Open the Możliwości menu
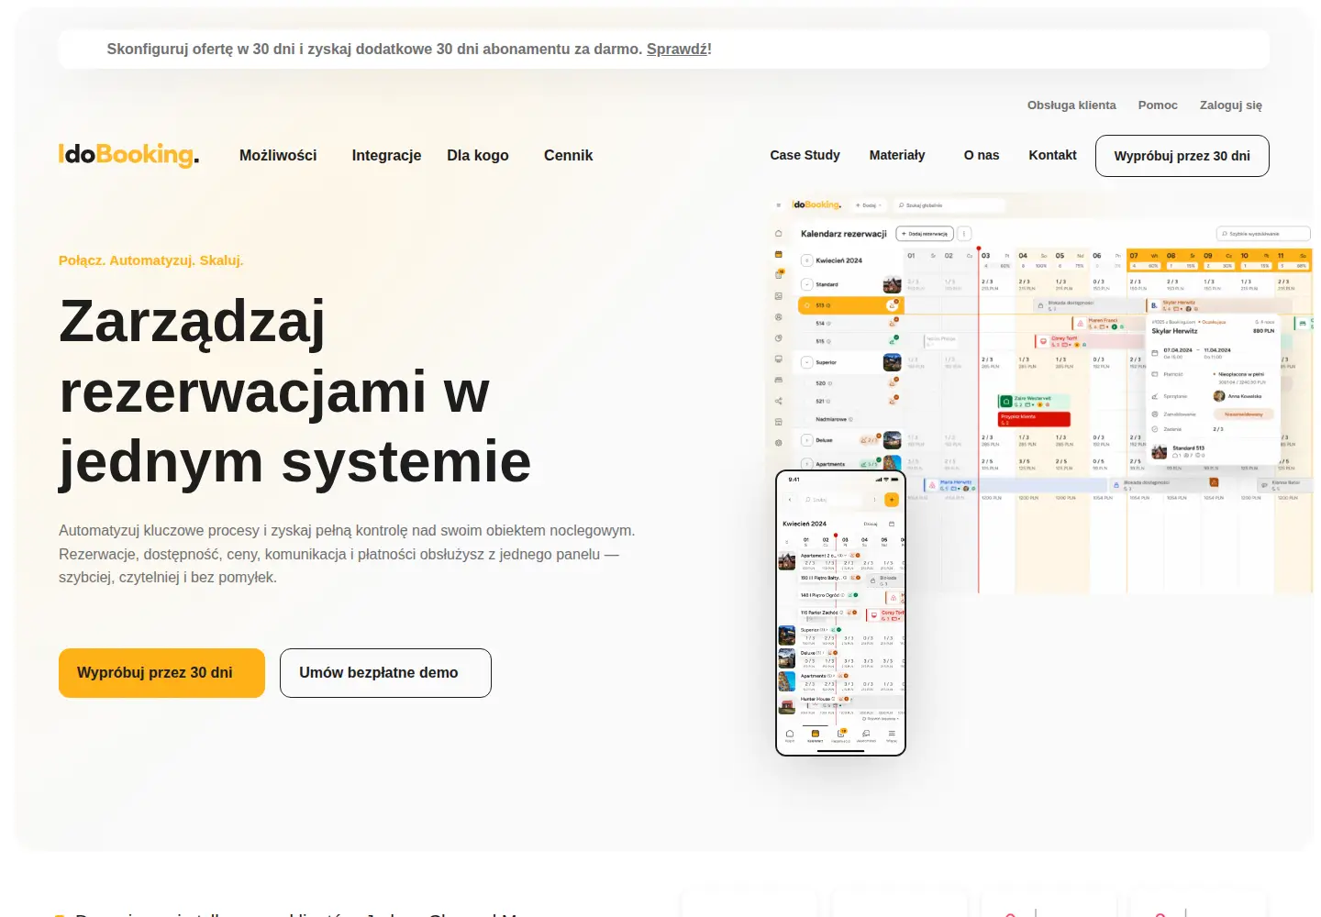The height and width of the screenshot is (917, 1321). (278, 156)
